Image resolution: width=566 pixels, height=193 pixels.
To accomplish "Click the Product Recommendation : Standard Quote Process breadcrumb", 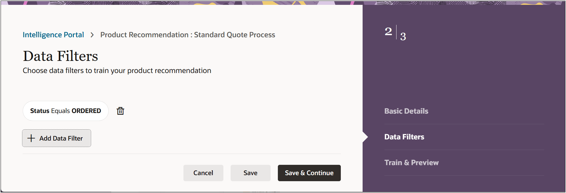I will click(188, 35).
